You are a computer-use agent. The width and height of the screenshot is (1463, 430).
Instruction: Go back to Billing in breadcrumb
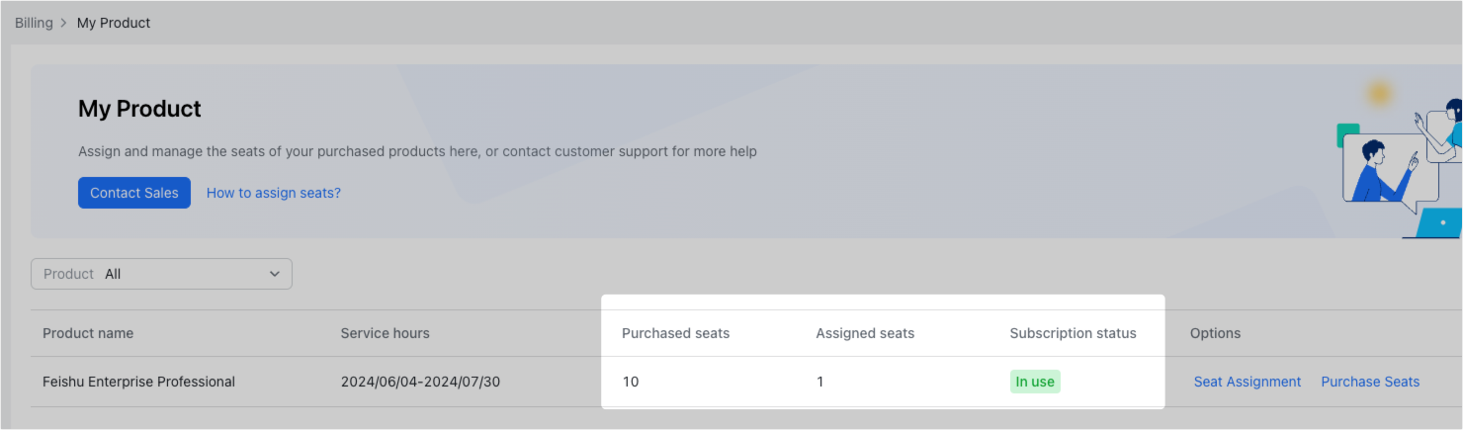34,23
